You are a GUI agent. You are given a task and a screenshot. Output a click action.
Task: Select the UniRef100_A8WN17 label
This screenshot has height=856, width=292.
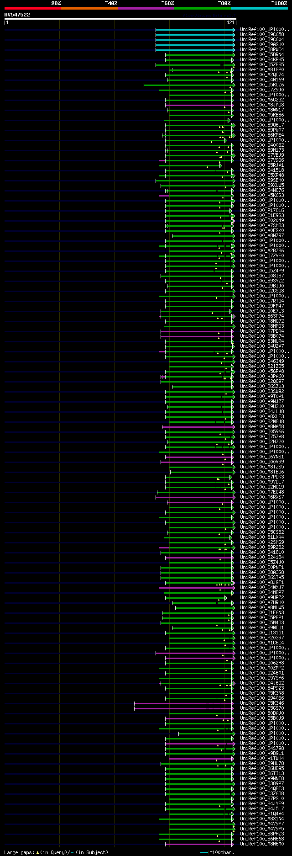coord(262,110)
